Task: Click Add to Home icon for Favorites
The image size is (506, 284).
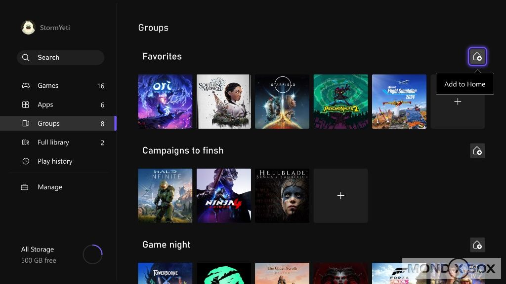Action: coord(477,57)
